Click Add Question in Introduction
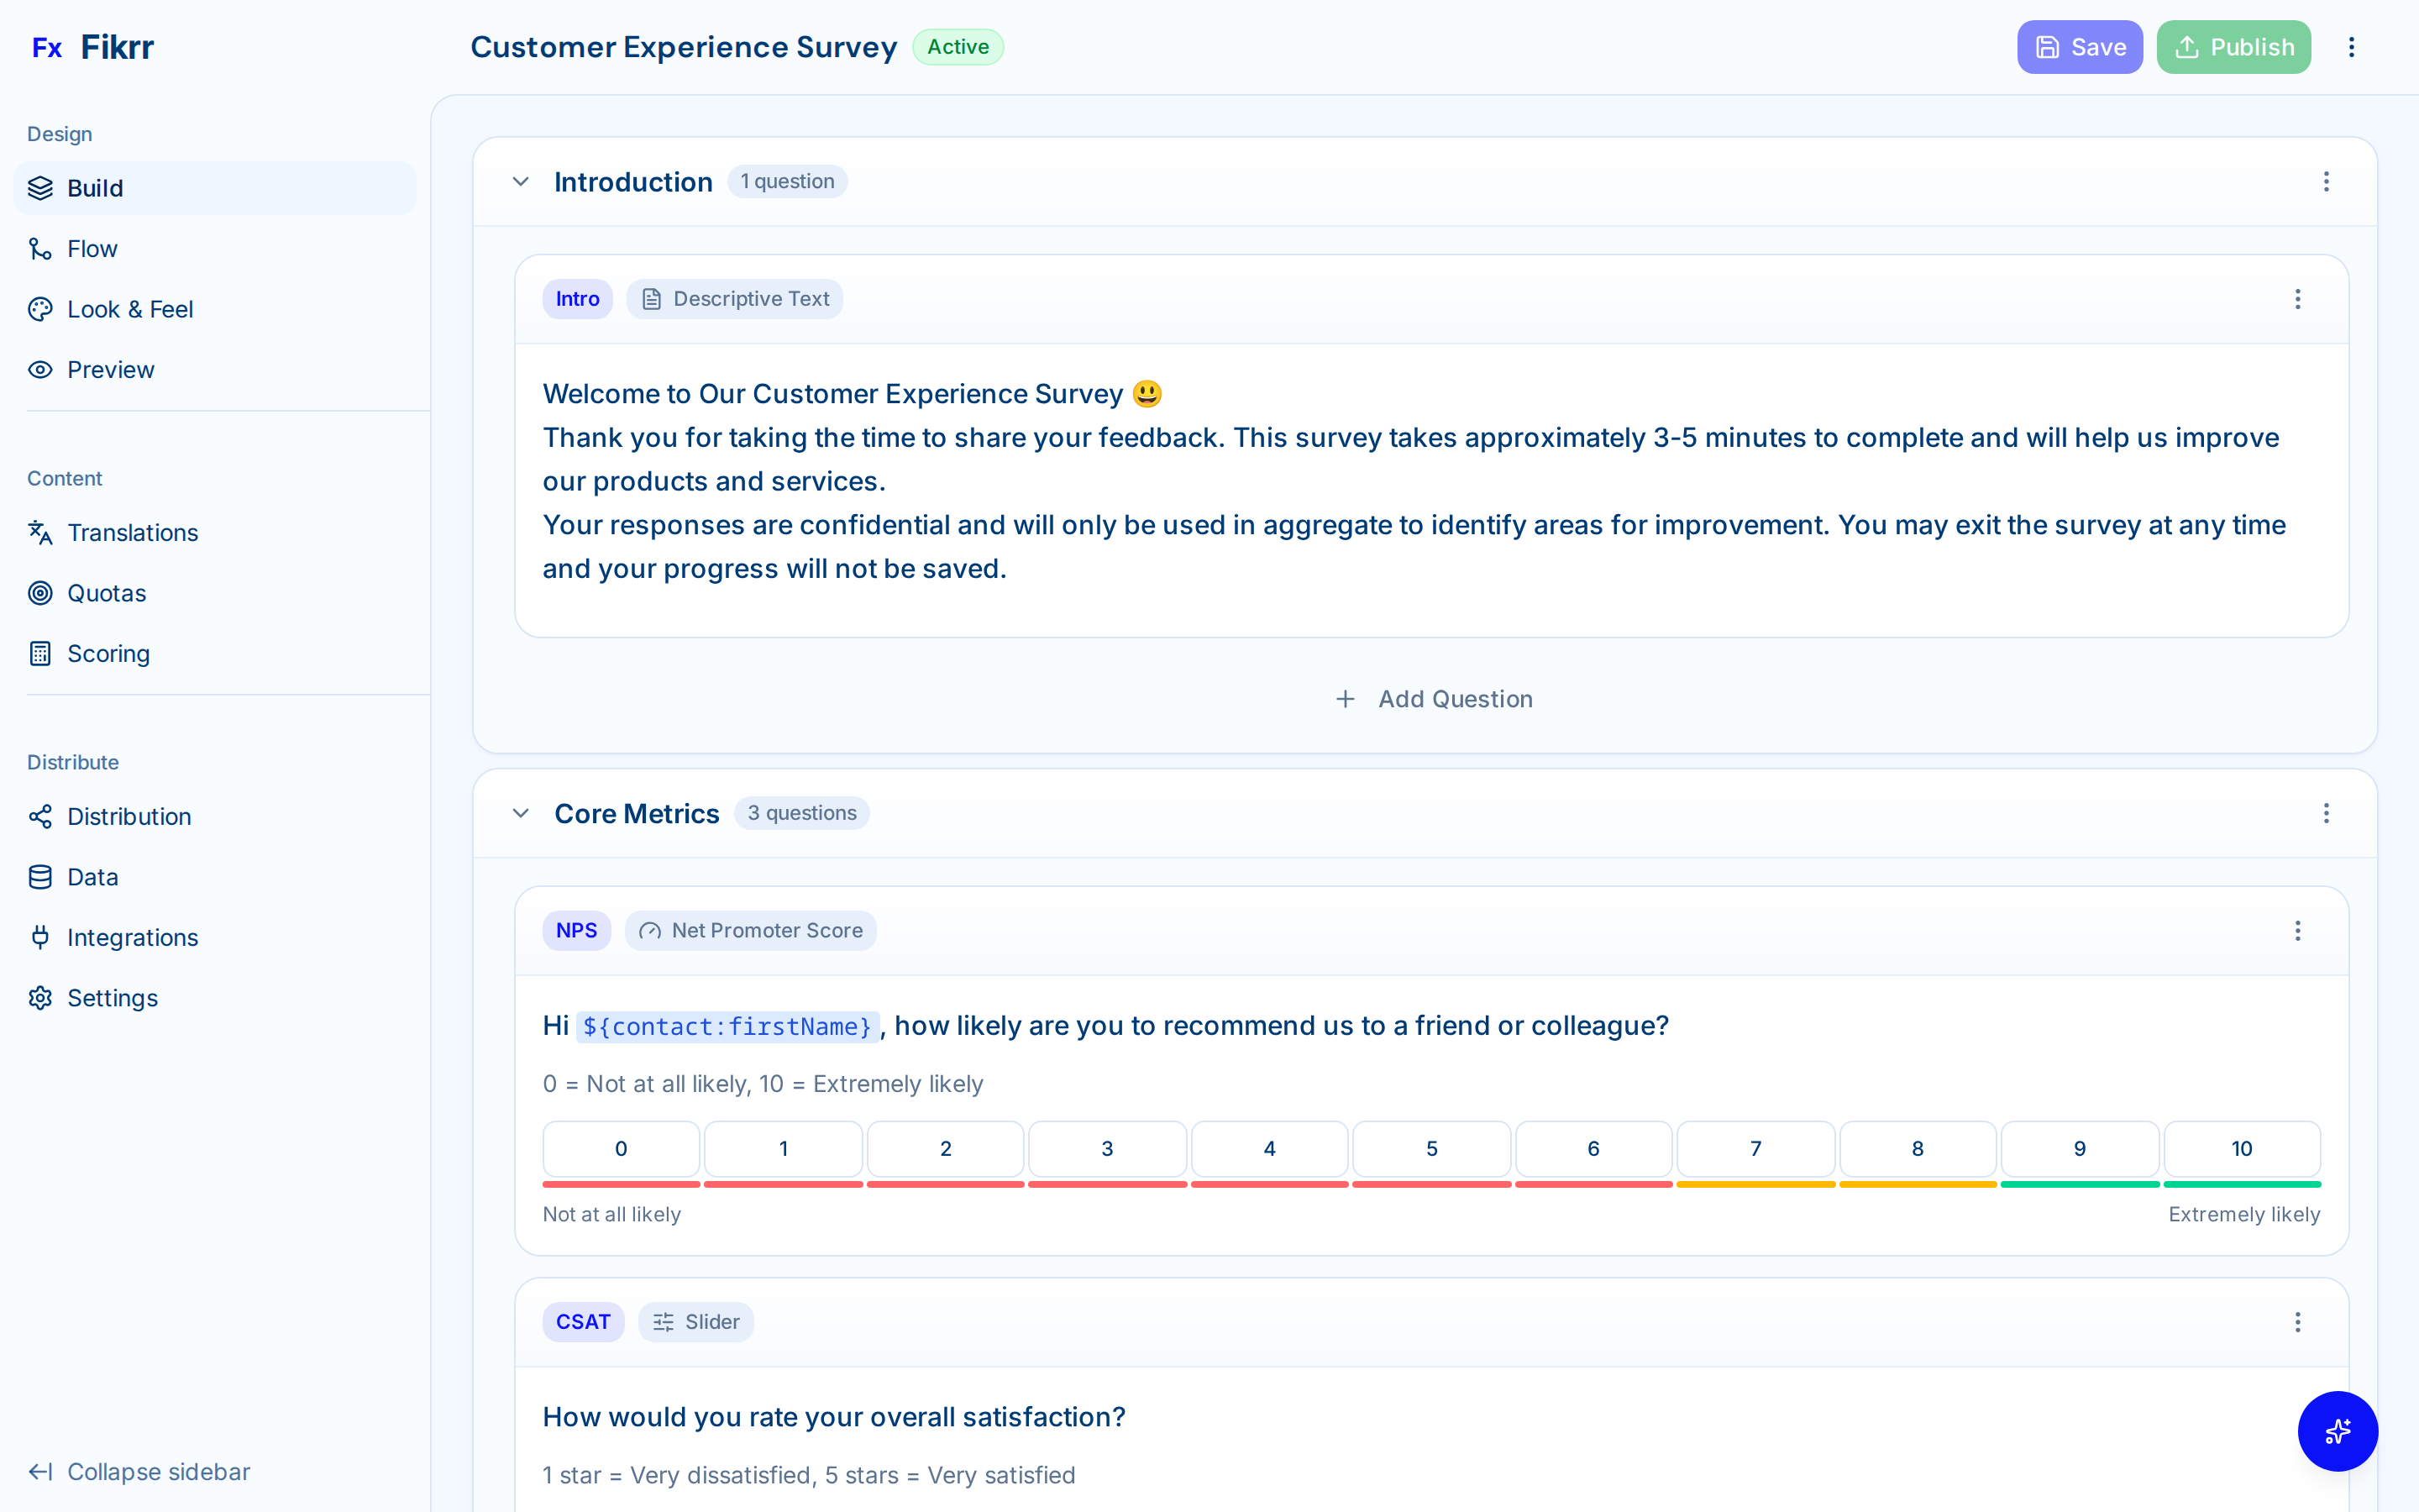This screenshot has width=2419, height=1512. (x=1434, y=698)
